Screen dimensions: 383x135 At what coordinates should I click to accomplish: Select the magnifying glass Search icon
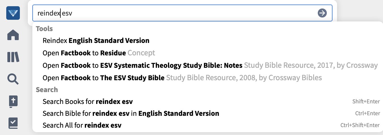[x=13, y=79]
